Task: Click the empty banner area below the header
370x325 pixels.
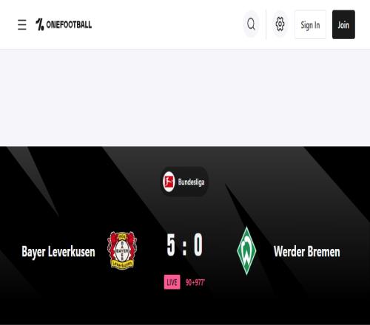Action: tap(185, 97)
